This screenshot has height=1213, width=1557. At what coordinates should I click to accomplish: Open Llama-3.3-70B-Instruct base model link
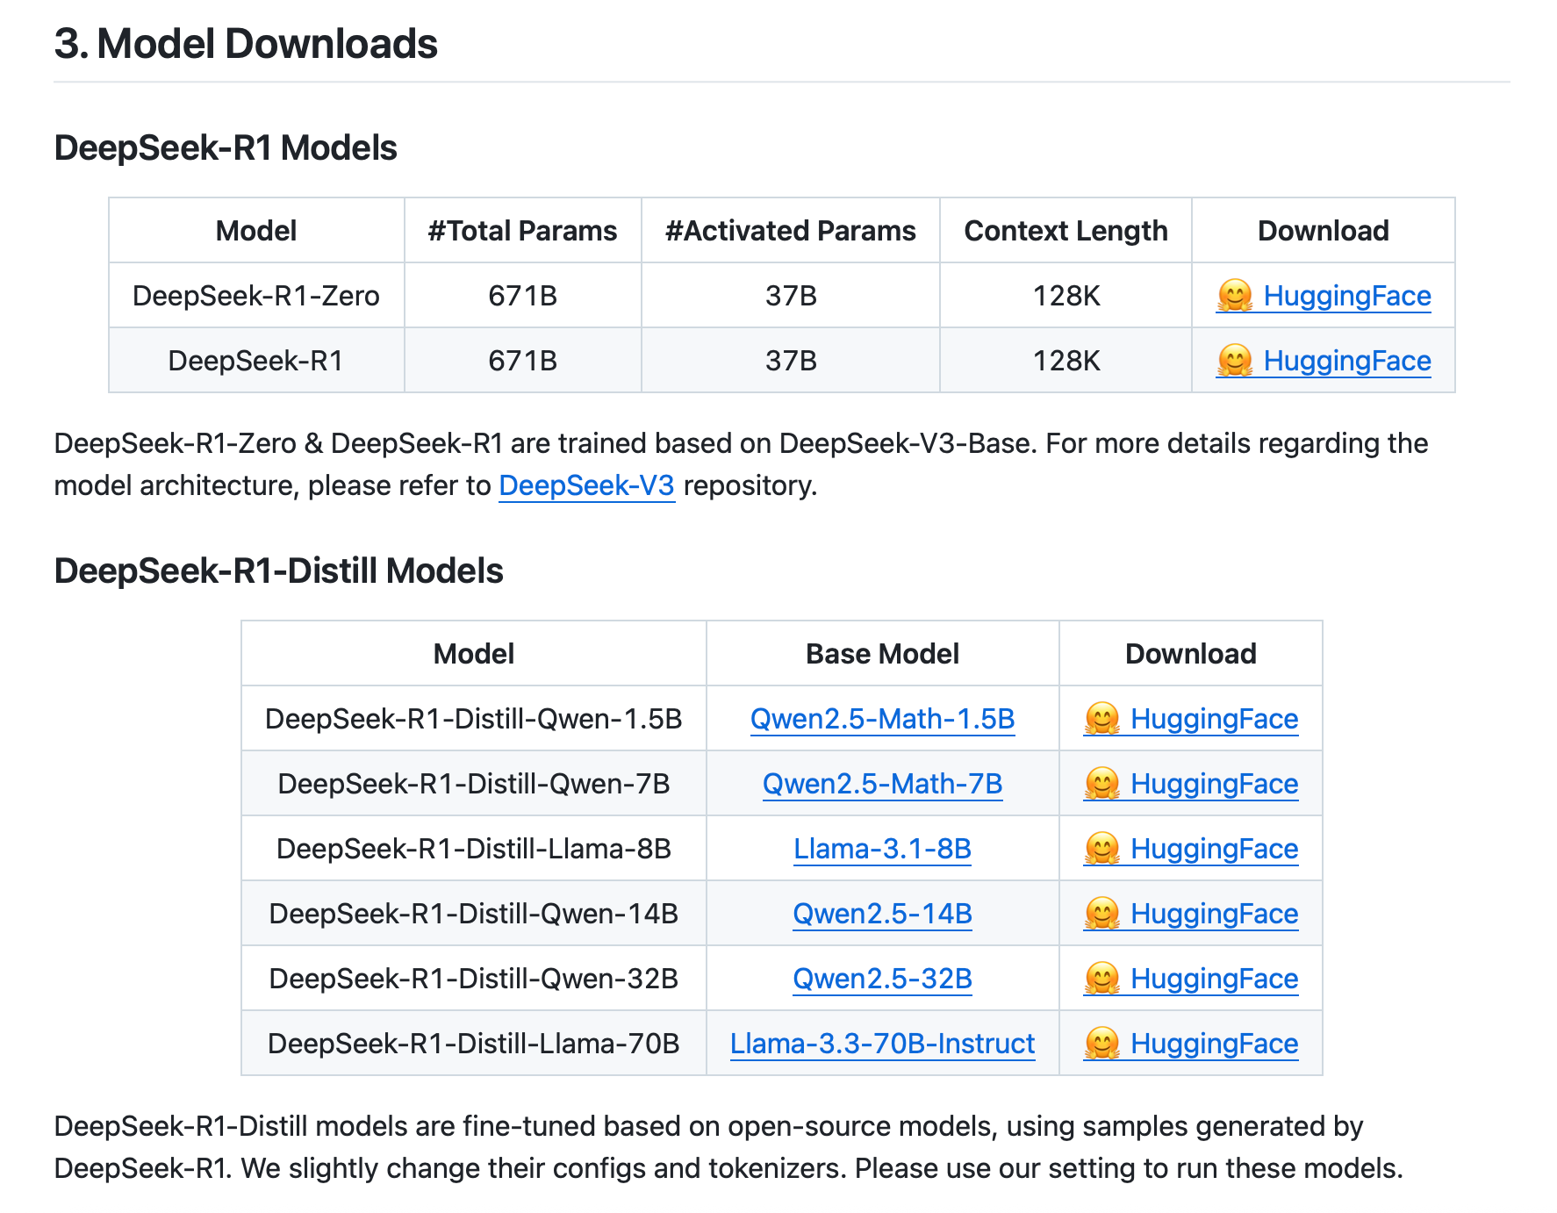[x=882, y=1044]
